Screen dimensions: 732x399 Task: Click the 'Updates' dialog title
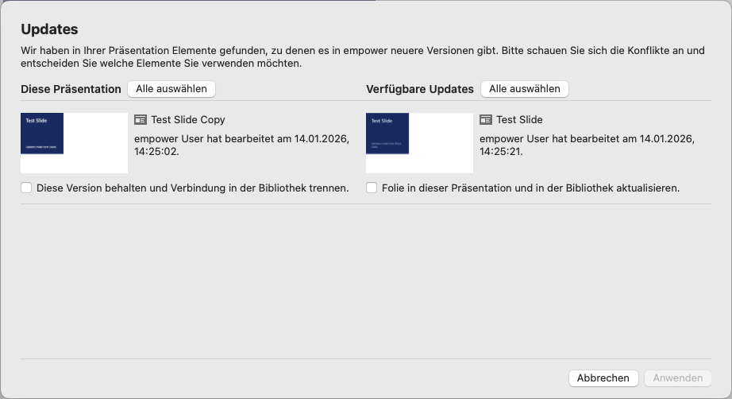[x=49, y=29]
